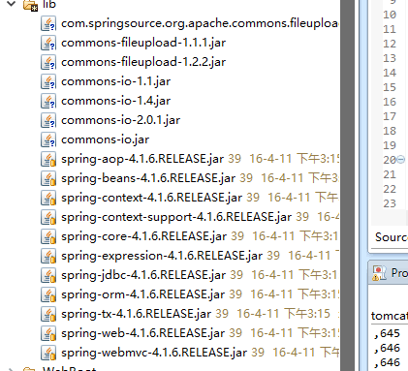408x371 pixels.
Task: Select spring-orm-4.1.6.RELEASE.jar file name
Action: pyautogui.click(x=142, y=294)
